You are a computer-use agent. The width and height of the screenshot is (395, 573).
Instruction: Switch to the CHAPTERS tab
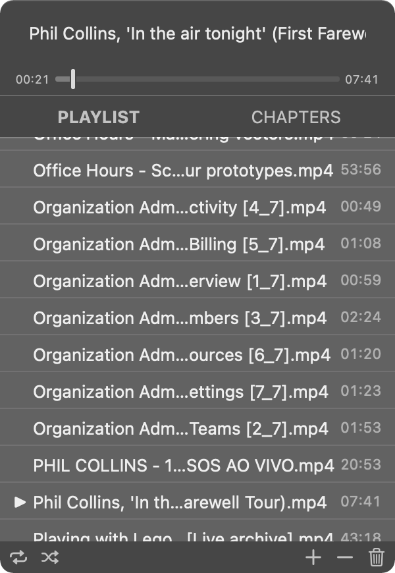click(296, 117)
